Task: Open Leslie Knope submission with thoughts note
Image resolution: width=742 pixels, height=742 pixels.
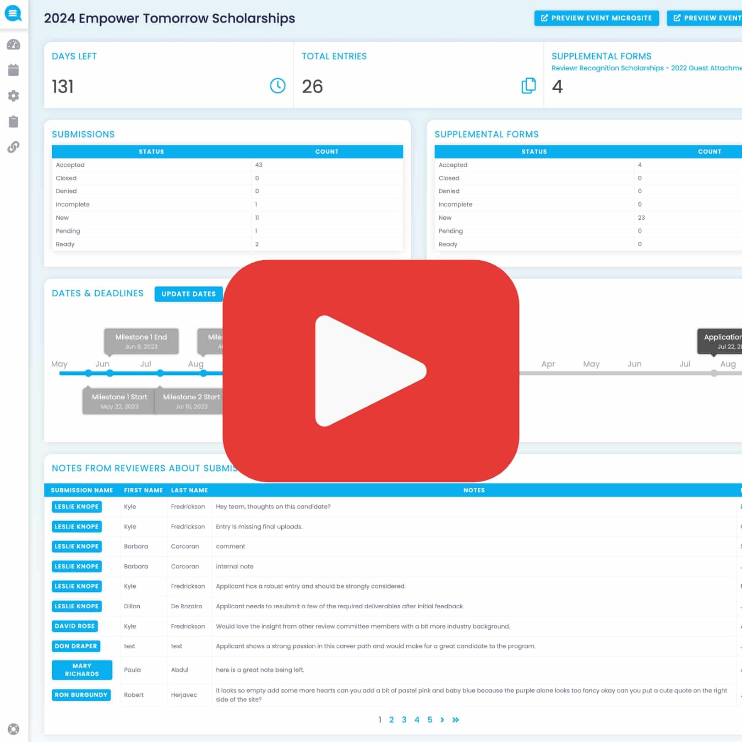Action: pos(76,507)
